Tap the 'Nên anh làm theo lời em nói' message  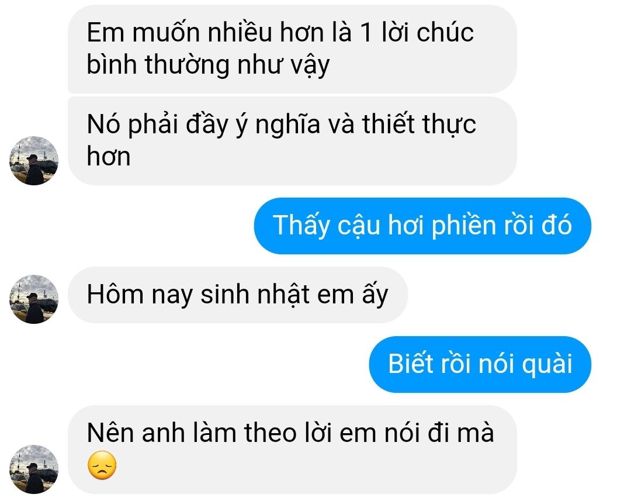coord(292,450)
